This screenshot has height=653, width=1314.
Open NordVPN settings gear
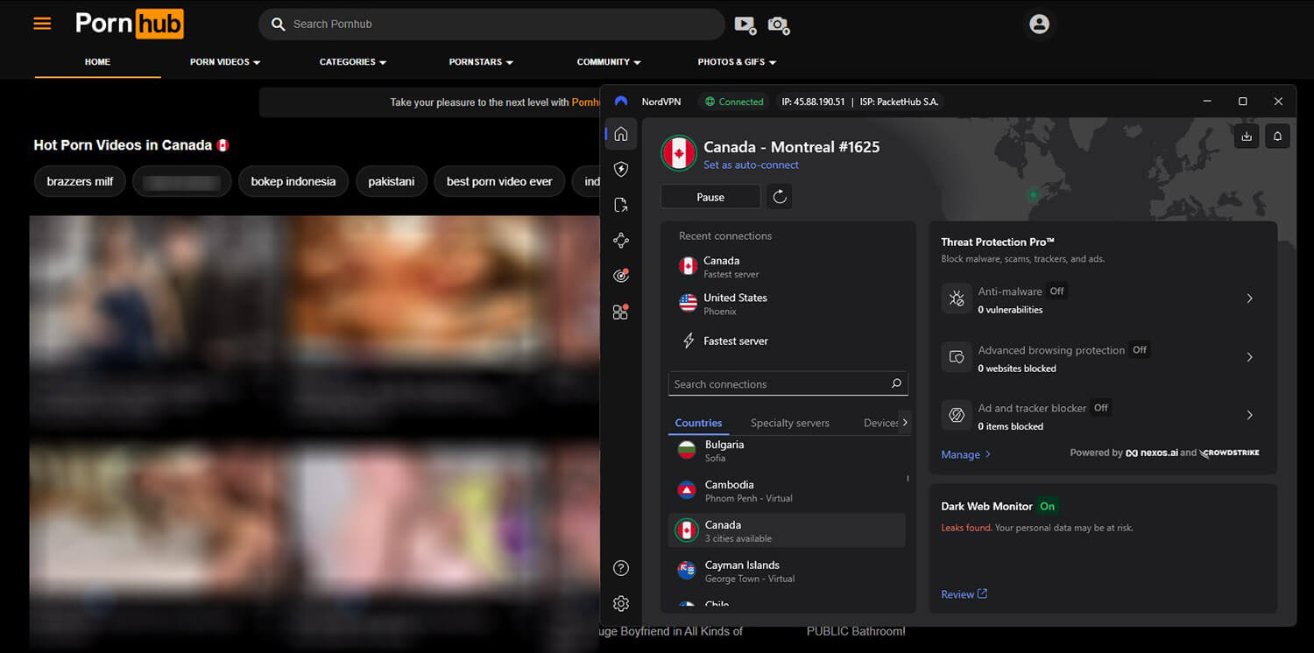621,603
